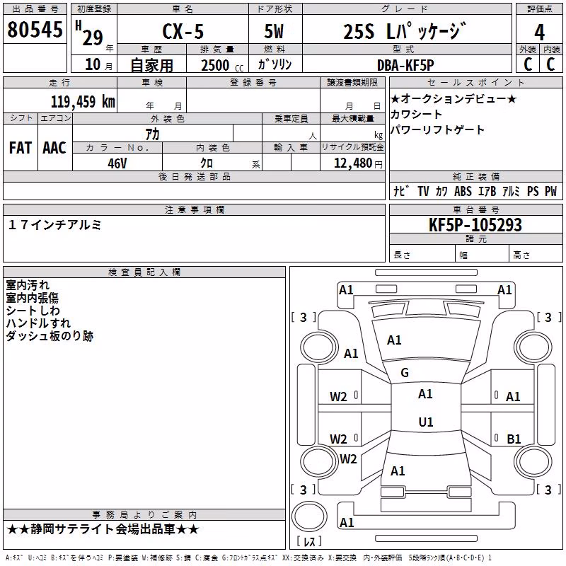Select the U1 dent mark on the roof
The width and height of the screenshot is (566, 566).
pos(426,422)
